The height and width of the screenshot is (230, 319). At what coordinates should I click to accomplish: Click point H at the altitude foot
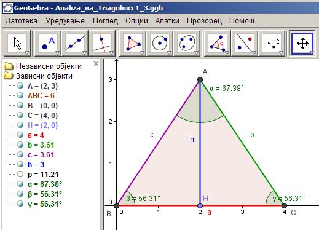(x=200, y=205)
